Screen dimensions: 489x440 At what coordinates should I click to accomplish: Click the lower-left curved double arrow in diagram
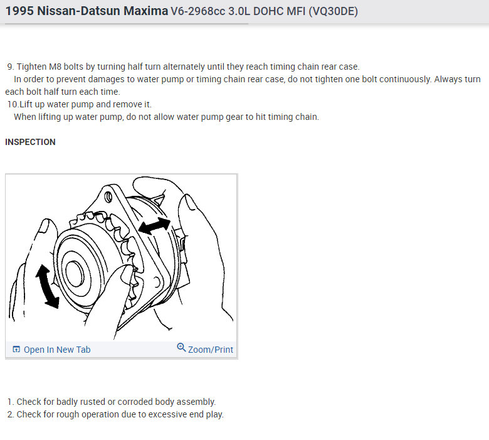pyautogui.click(x=48, y=286)
